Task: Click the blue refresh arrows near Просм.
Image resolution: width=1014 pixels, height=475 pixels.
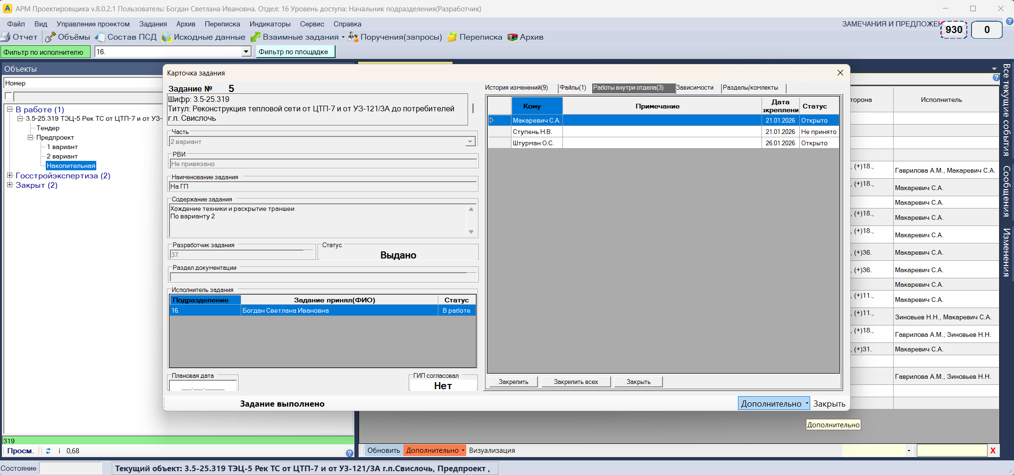Action: coord(48,451)
